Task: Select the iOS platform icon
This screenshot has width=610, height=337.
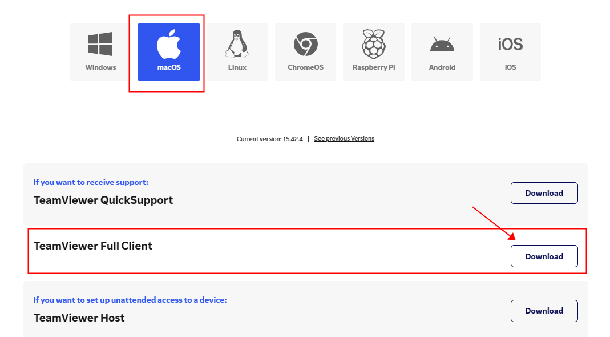Action: coord(510,41)
